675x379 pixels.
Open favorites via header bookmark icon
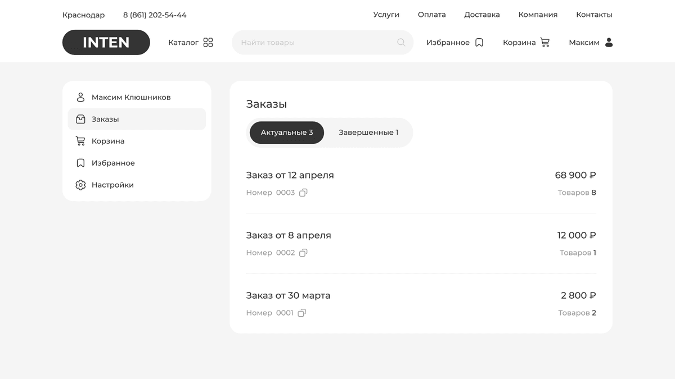(479, 43)
